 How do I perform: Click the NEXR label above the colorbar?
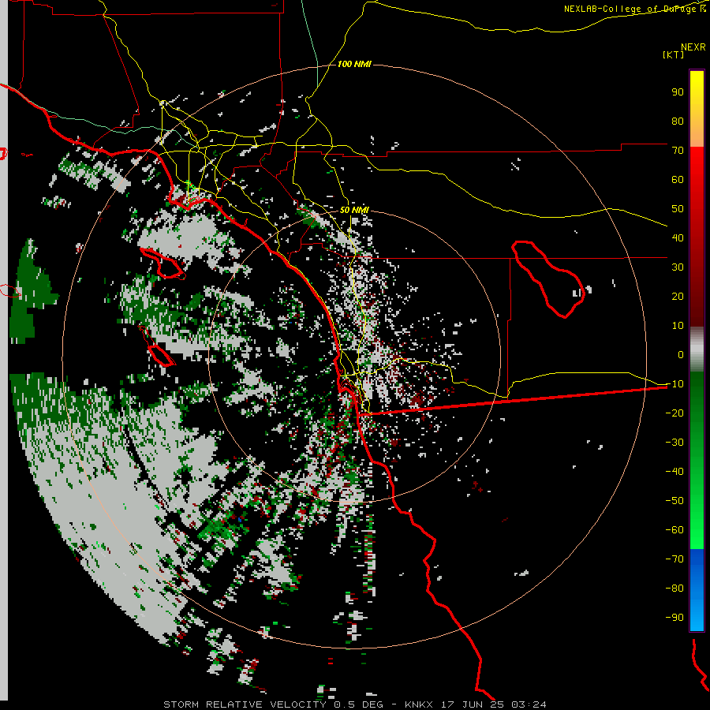(693, 47)
